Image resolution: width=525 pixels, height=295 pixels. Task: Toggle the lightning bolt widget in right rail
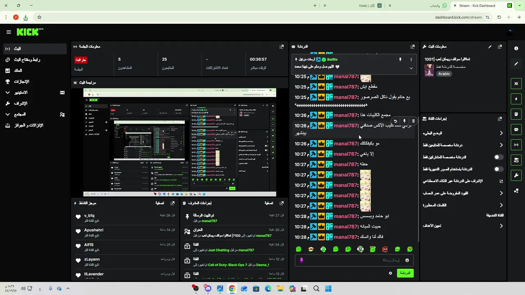point(516,99)
